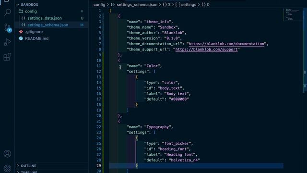Click the '2' object breadcrumb segment
This screenshot has height=173, width=307.
pyautogui.click(x=166, y=5)
